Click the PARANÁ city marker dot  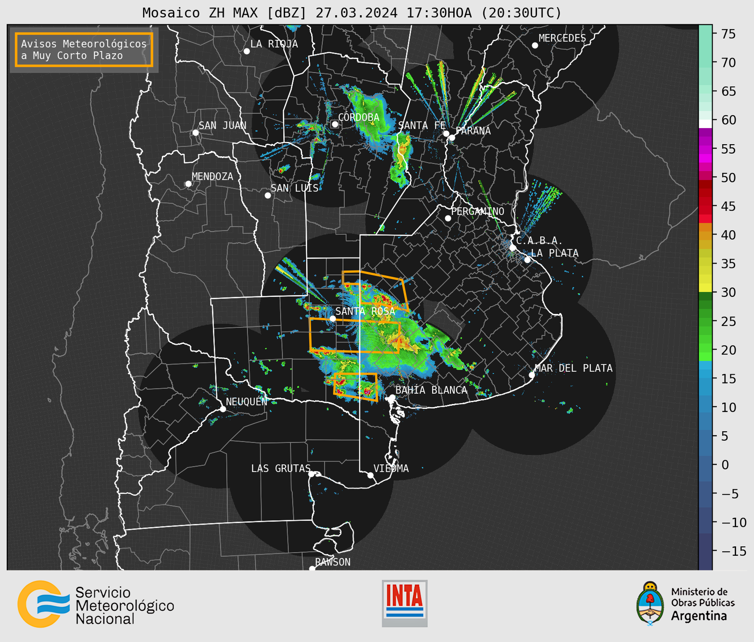452,138
